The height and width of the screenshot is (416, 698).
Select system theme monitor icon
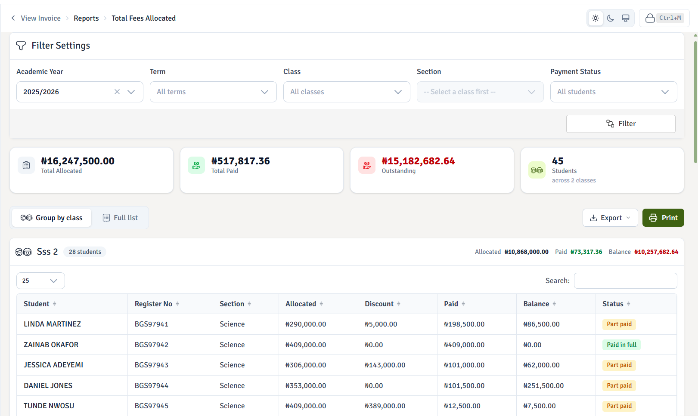626,18
